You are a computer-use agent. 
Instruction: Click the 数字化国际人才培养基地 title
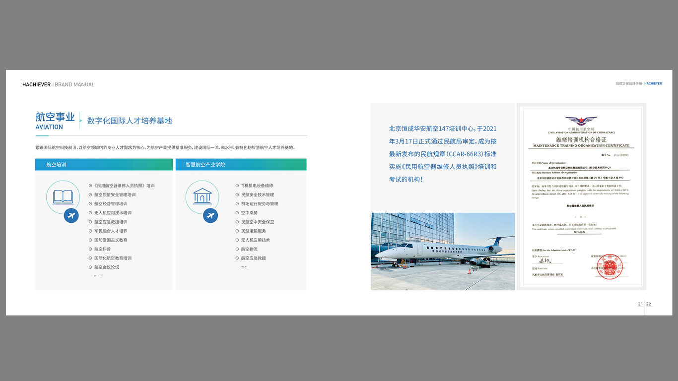coord(130,121)
